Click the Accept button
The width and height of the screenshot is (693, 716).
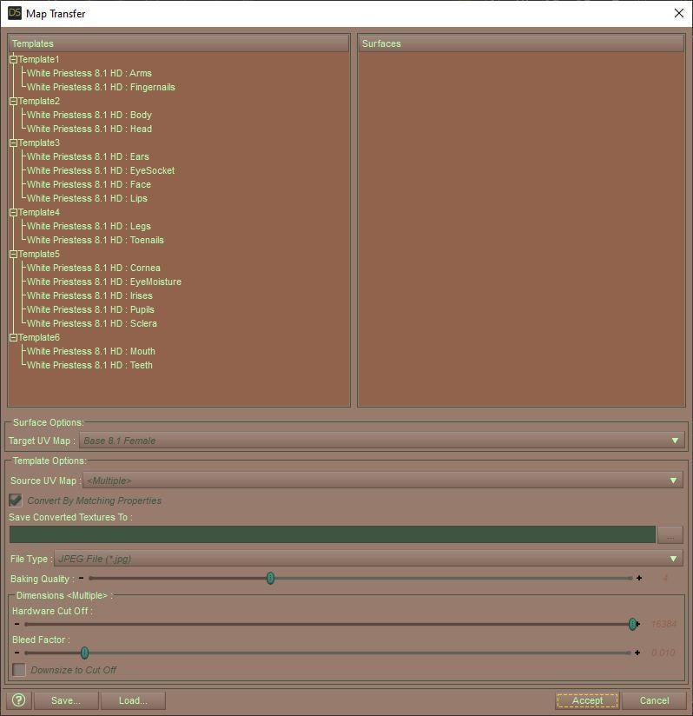(588, 700)
